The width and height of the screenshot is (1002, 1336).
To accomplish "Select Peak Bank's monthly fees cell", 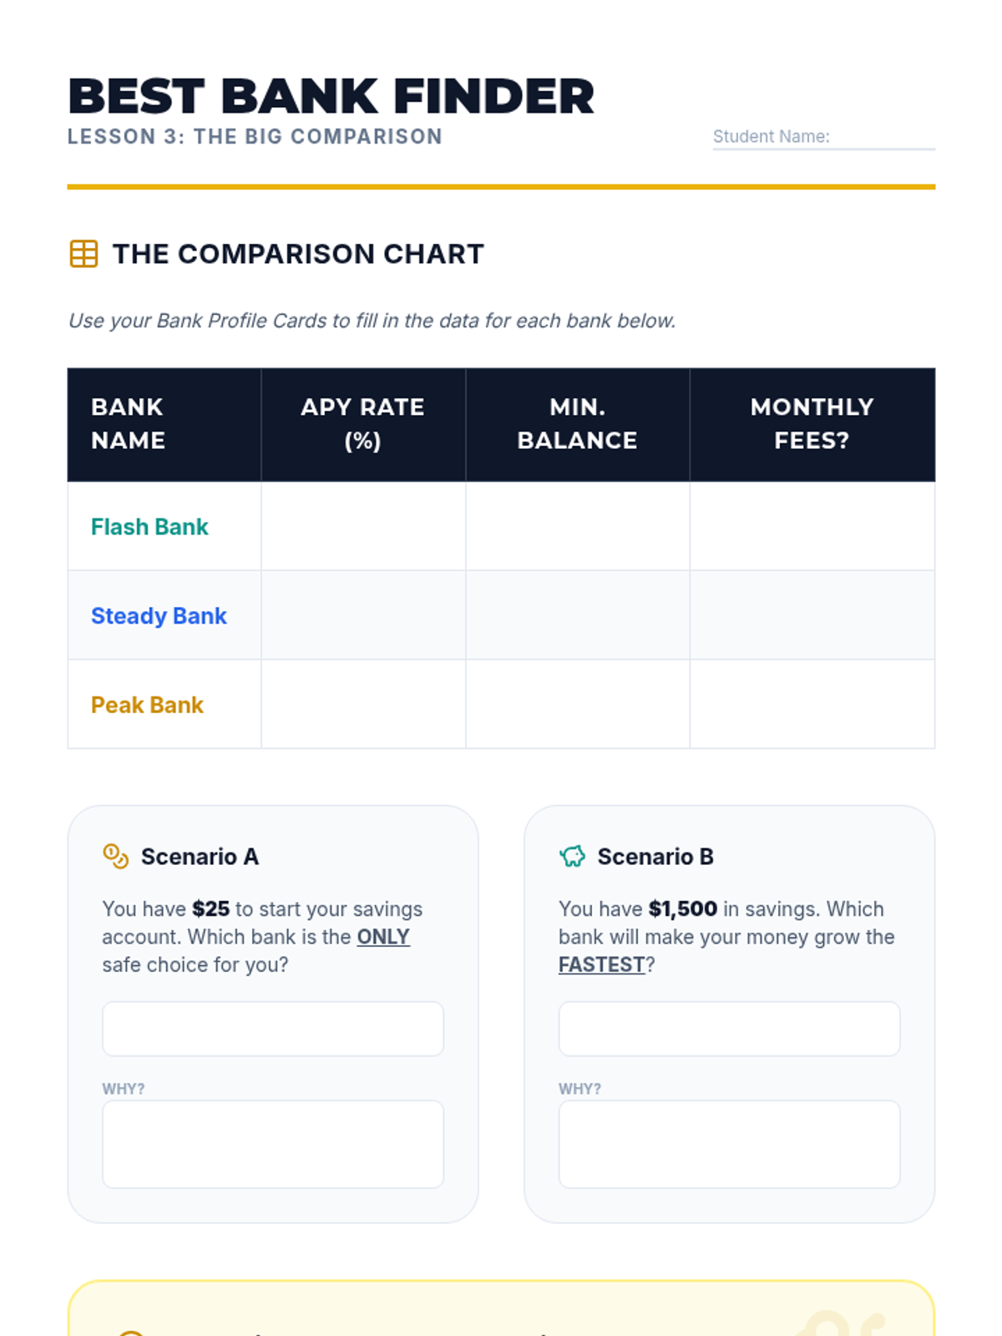I will (812, 705).
